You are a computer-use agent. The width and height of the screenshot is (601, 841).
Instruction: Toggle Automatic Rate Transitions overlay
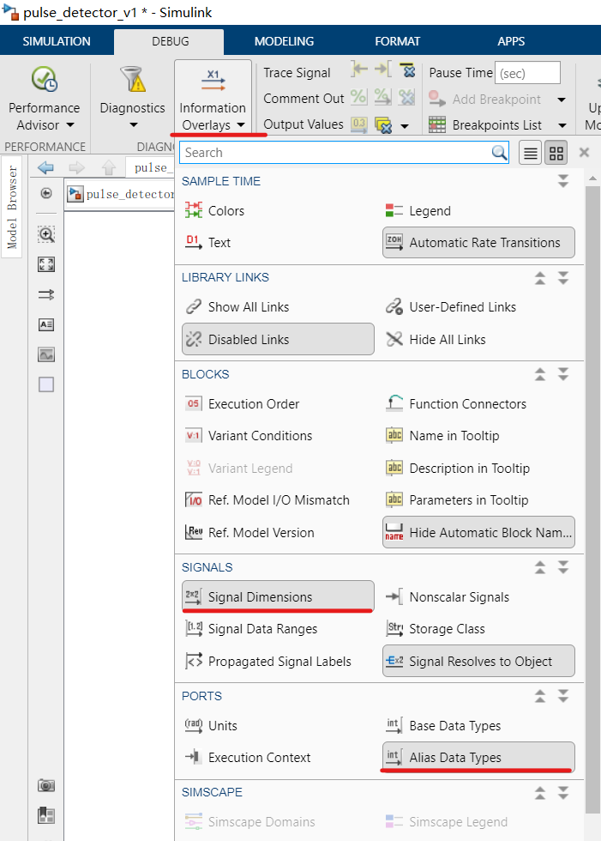[x=478, y=242]
